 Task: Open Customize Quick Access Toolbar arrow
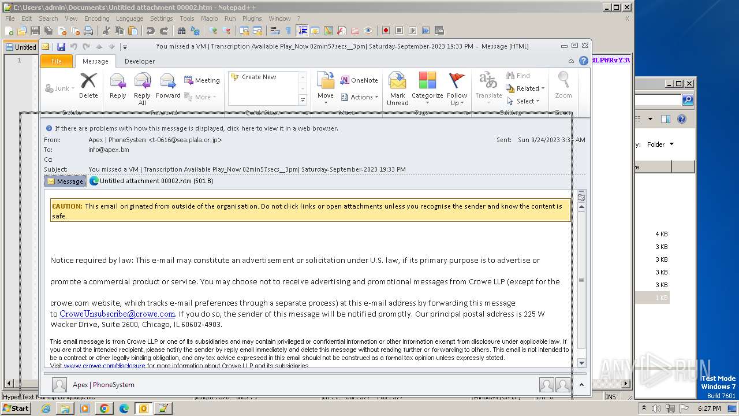[x=125, y=47]
